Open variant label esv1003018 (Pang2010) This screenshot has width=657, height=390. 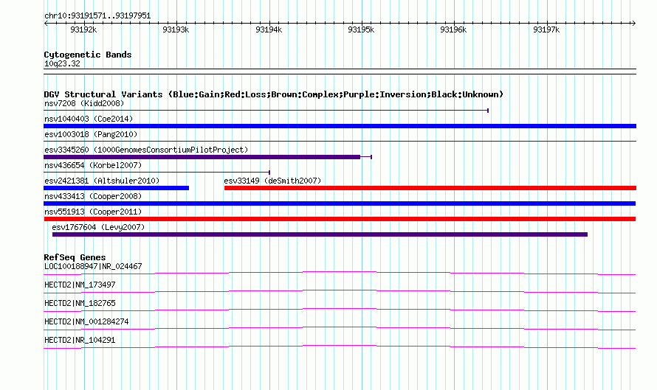coord(91,134)
